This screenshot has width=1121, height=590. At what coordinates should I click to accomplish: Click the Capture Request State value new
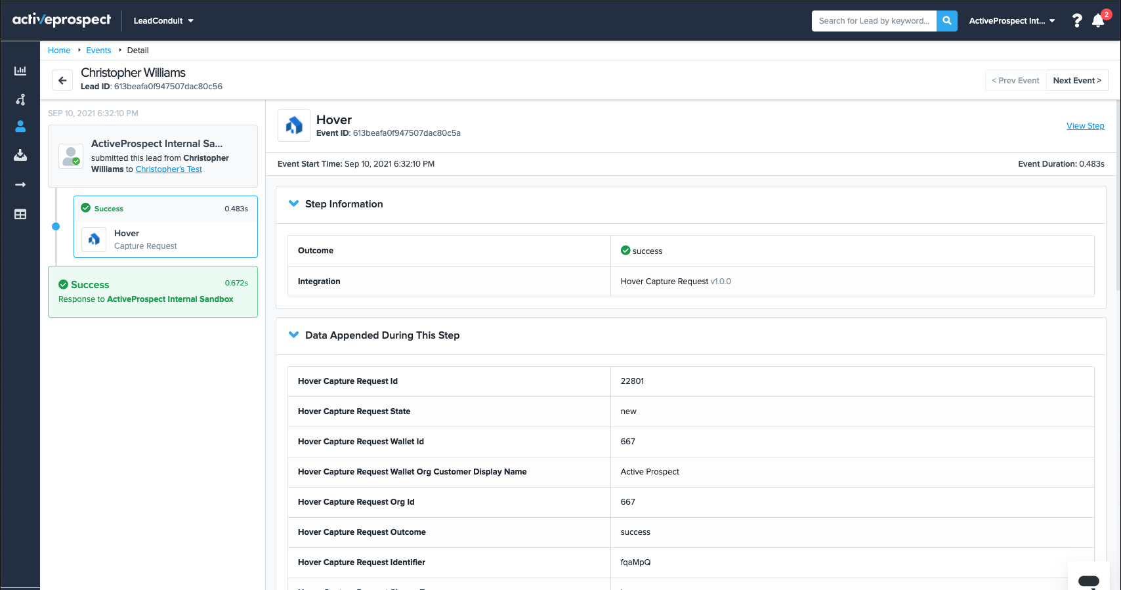tap(628, 411)
